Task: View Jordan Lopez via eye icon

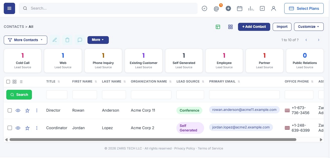Action: click(x=18, y=128)
